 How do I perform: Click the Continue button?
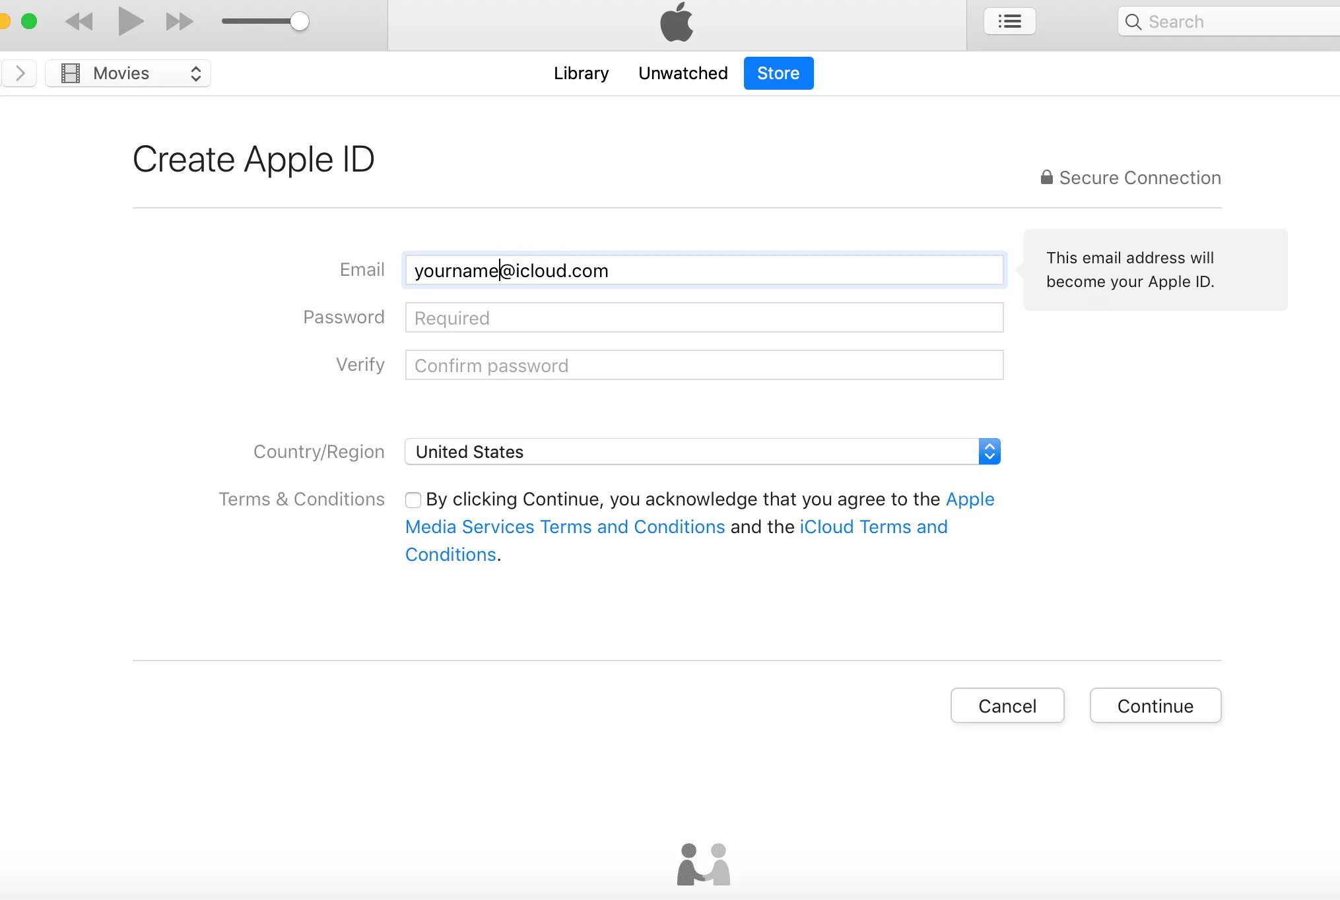click(x=1155, y=705)
